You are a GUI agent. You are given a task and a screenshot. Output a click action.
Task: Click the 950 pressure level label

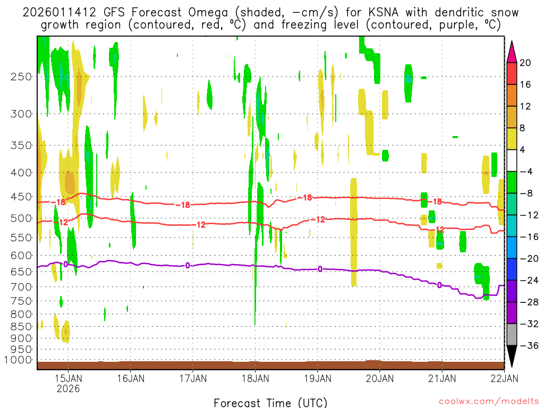click(21, 350)
